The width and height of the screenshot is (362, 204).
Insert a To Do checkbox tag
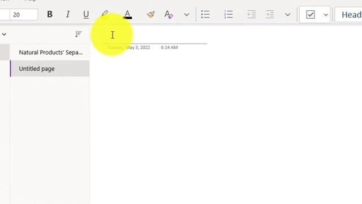click(311, 15)
